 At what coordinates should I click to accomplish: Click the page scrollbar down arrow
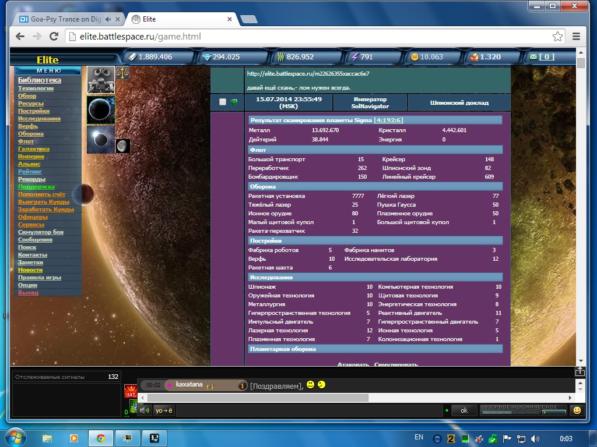(581, 361)
